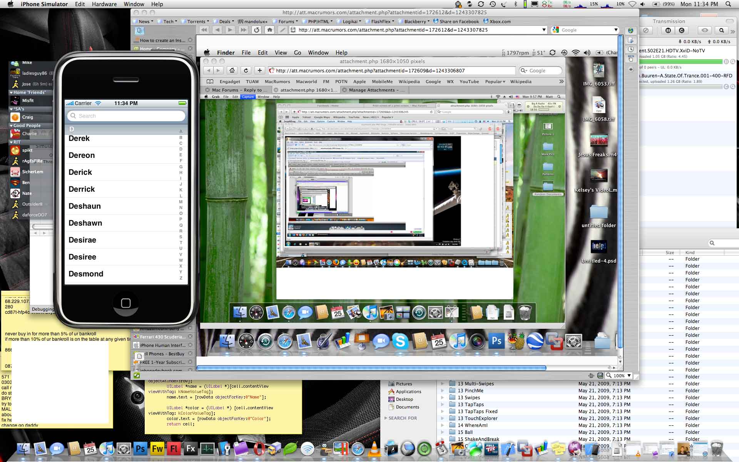Open the Share on Facebook bookmark
The image size is (739, 462).
456,22
